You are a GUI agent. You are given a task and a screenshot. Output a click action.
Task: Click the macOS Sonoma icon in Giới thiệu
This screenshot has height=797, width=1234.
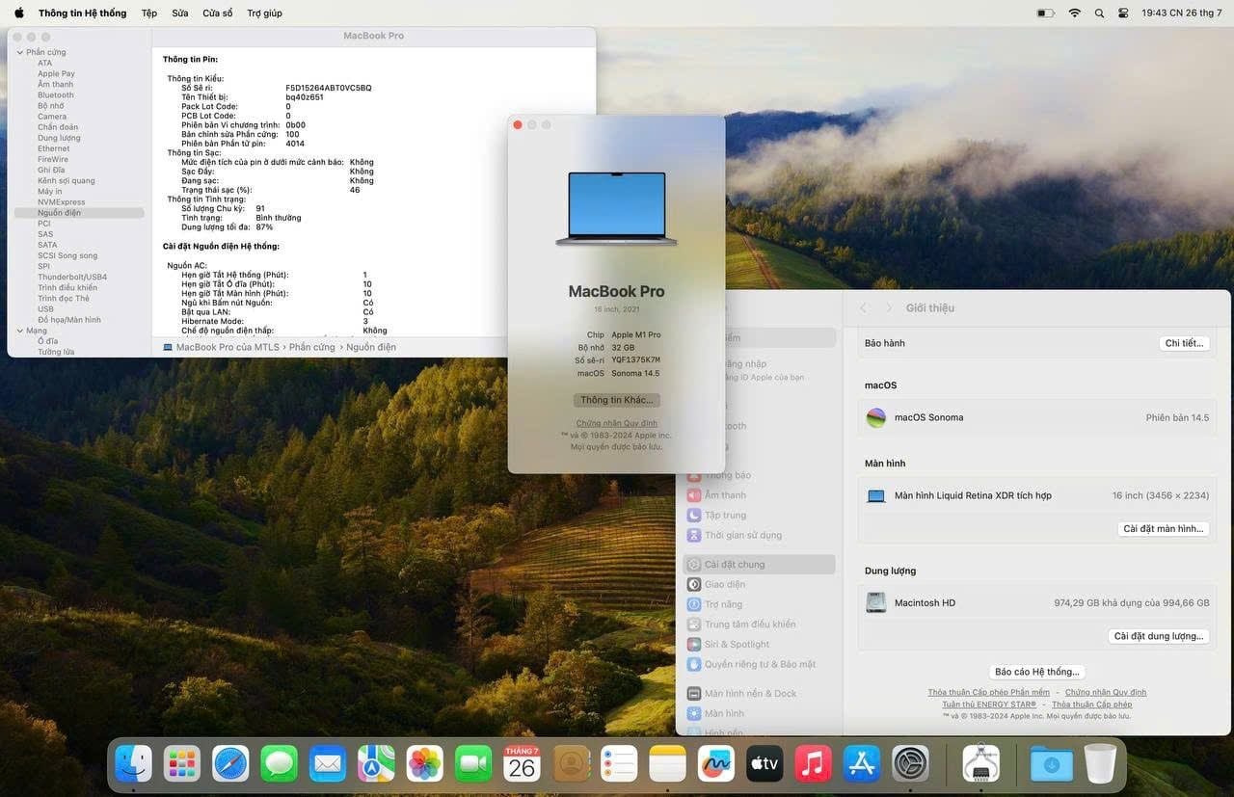pos(876,417)
